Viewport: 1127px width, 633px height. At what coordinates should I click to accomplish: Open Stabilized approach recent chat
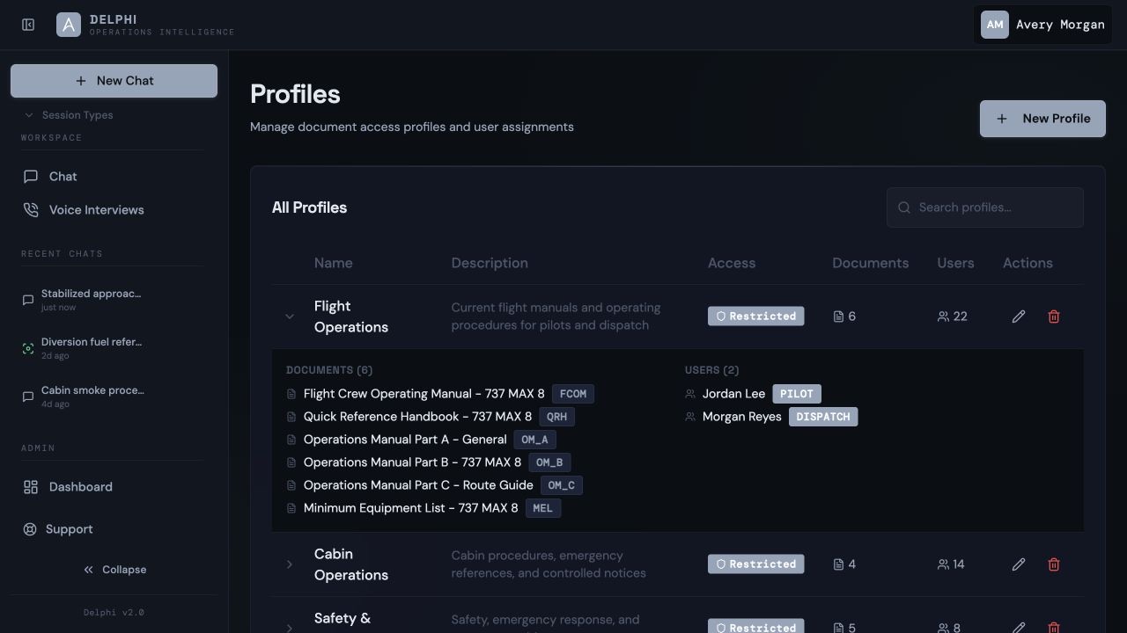(114, 300)
